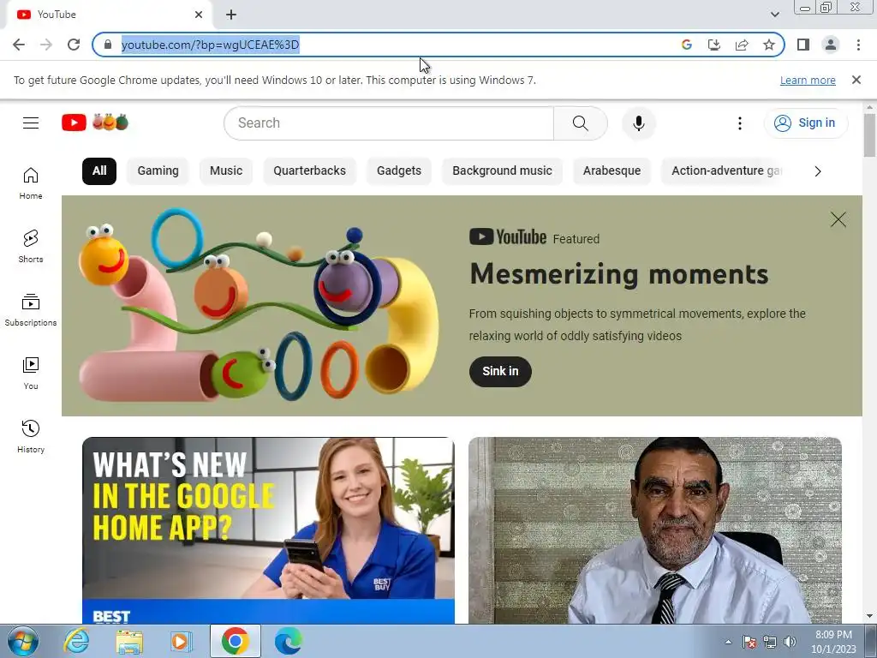The image size is (877, 658).
Task: Click the YouTube logo
Action: tap(95, 123)
